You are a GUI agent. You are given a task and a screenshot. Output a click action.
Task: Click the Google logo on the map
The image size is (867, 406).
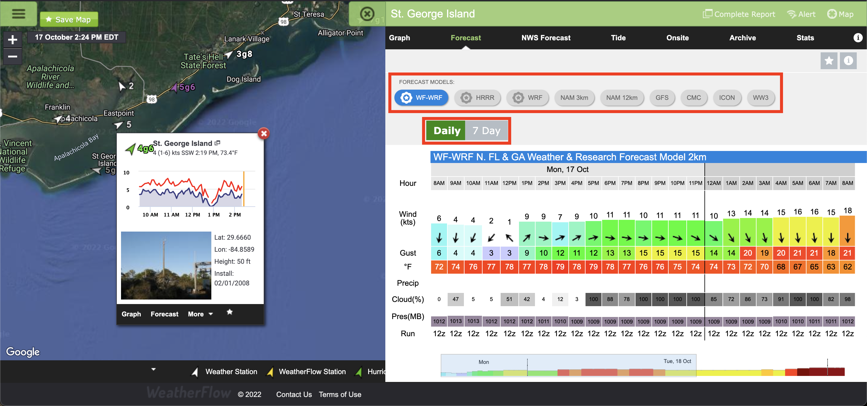[x=23, y=352]
